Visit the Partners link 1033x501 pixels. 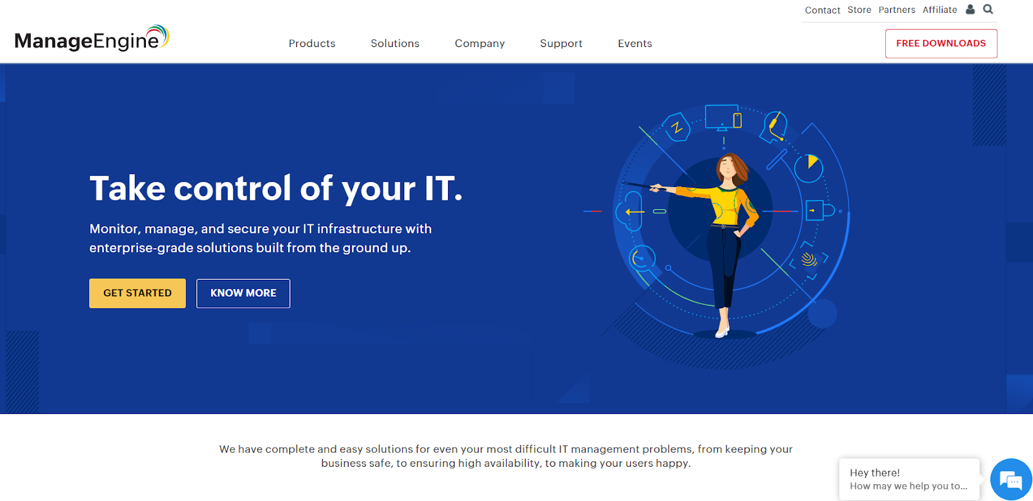897,10
